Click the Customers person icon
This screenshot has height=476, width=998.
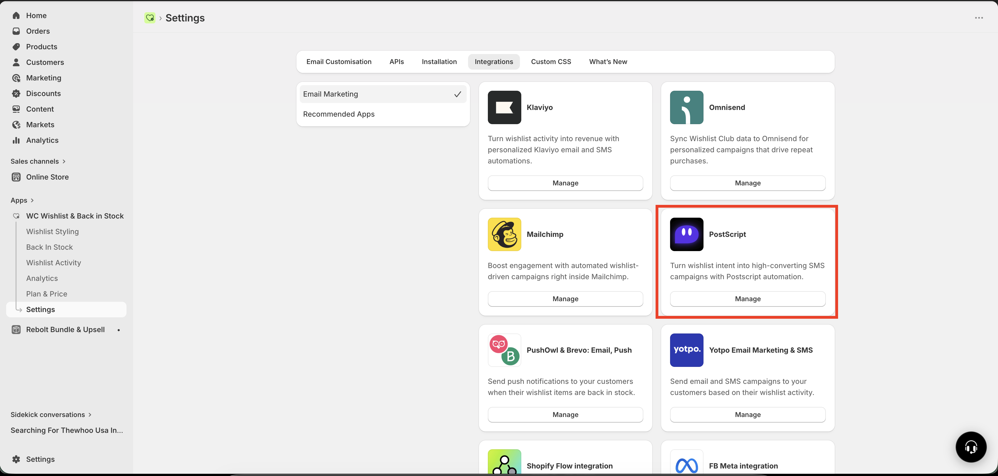[x=16, y=62]
